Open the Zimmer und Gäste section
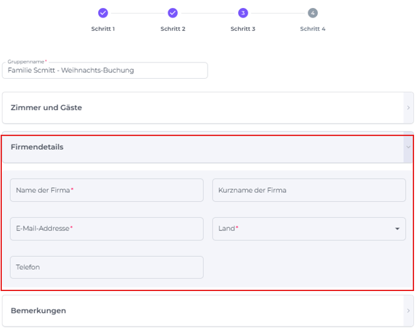 (200, 107)
